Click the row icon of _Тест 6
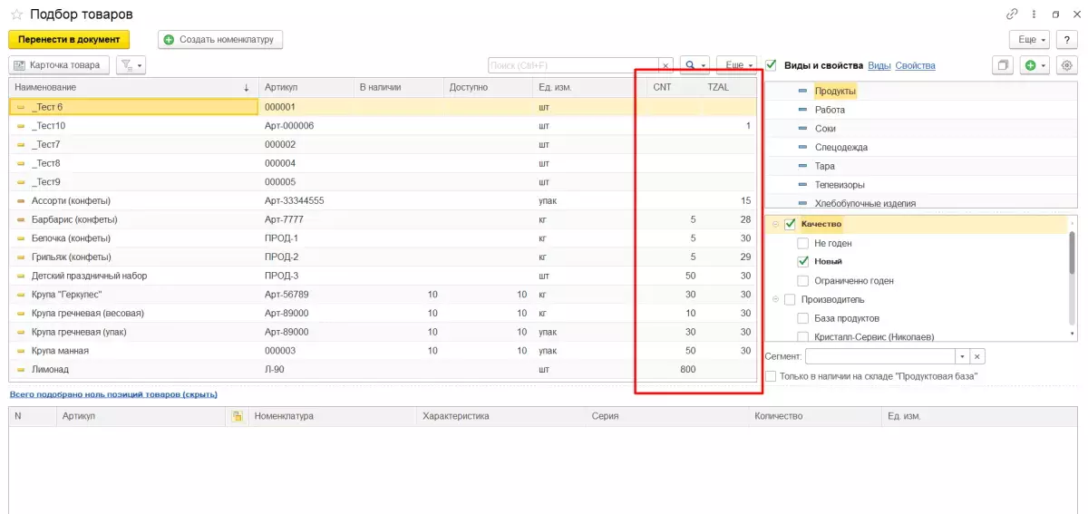The image size is (1088, 514). tap(21, 107)
